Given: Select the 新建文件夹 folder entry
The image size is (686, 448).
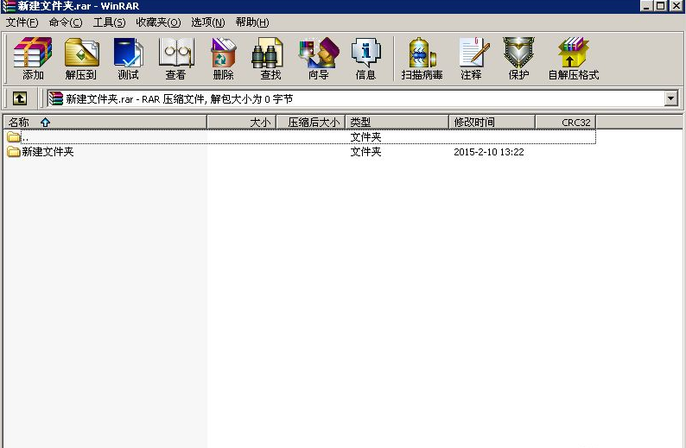Looking at the screenshot, I should 48,152.
